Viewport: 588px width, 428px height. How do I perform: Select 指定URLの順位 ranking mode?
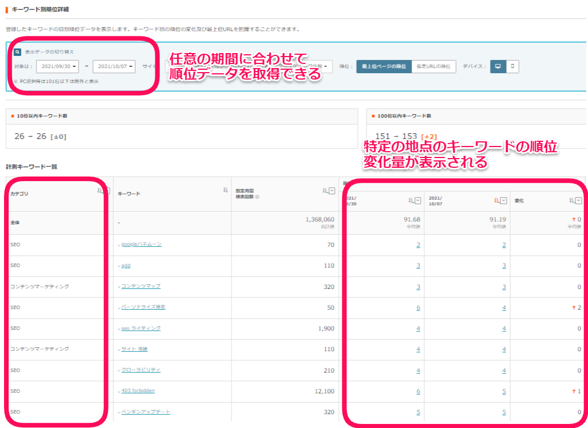point(433,67)
